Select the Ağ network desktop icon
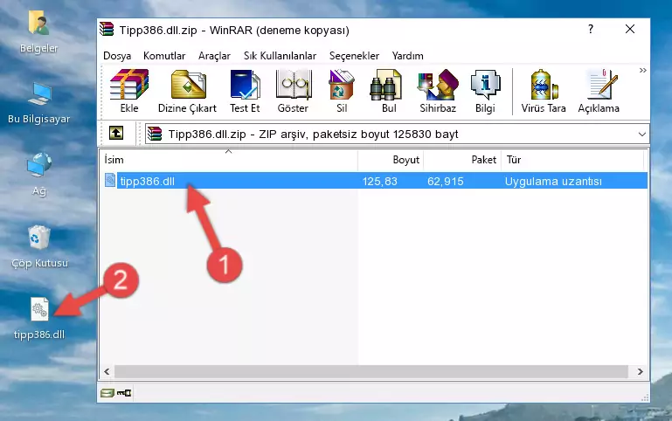 [39, 175]
